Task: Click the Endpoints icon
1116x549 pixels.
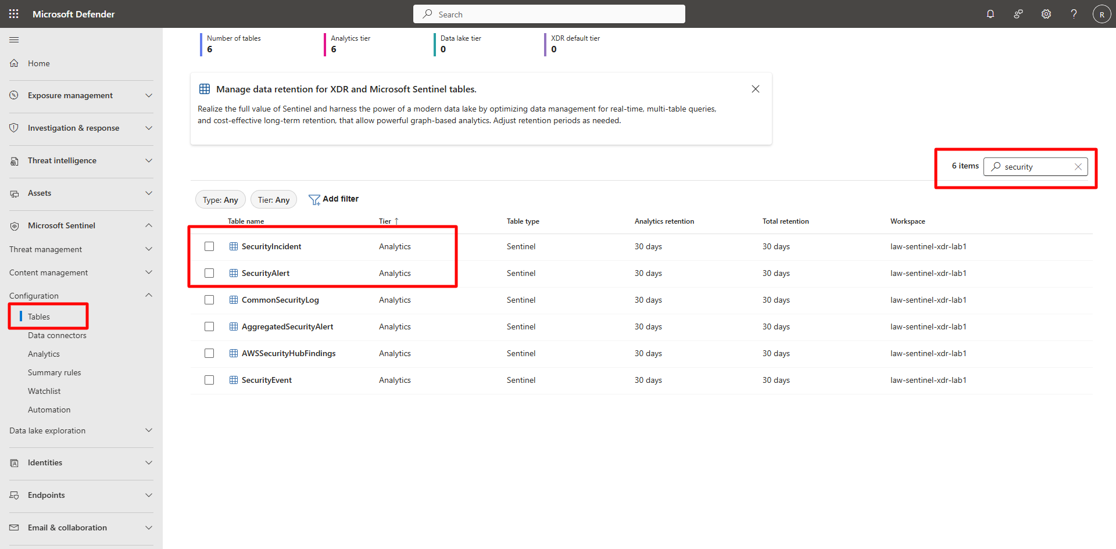Action: [14, 496]
